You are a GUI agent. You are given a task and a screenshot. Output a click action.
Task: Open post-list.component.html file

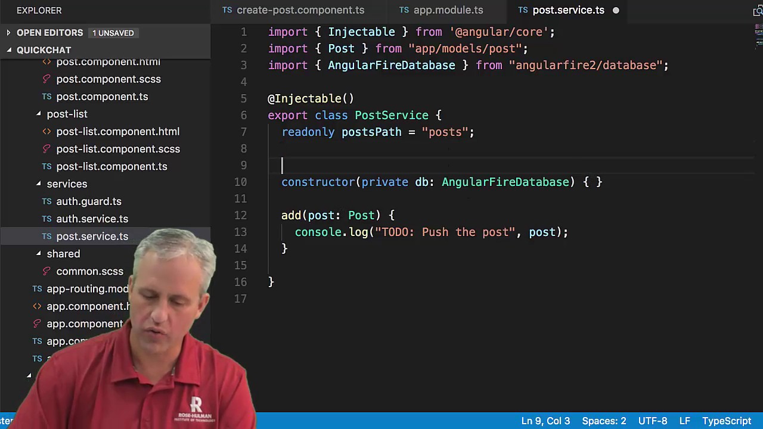click(117, 132)
